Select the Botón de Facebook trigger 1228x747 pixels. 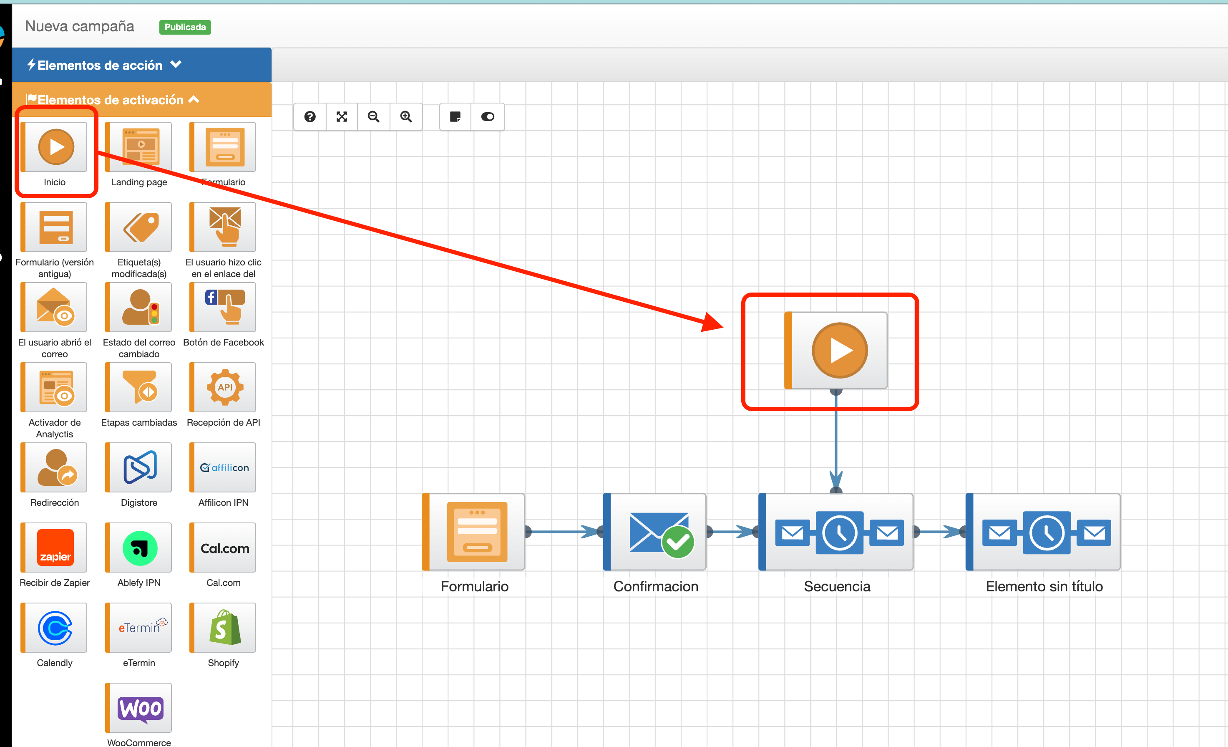225,307
